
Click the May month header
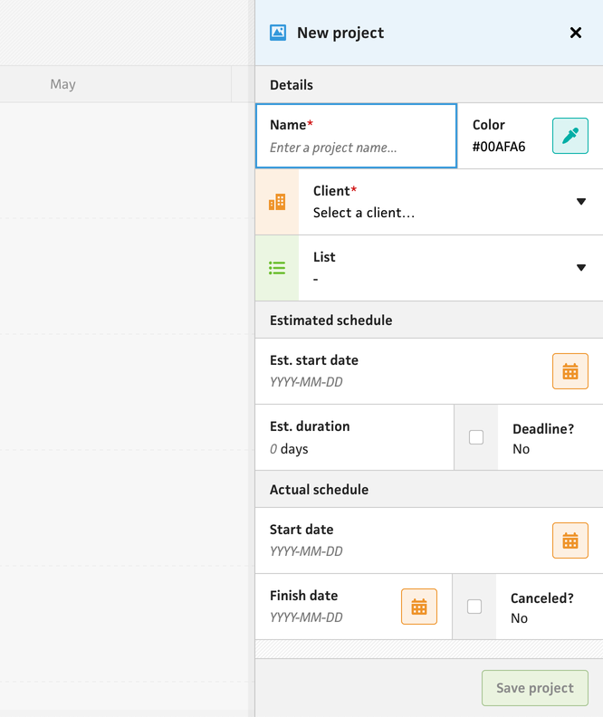62,84
